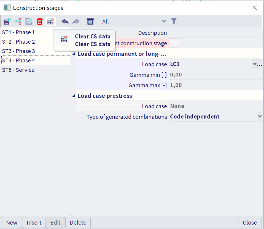Image resolution: width=264 pixels, height=229 pixels.
Task: Click the red Delete trash icon
Action: [40, 21]
